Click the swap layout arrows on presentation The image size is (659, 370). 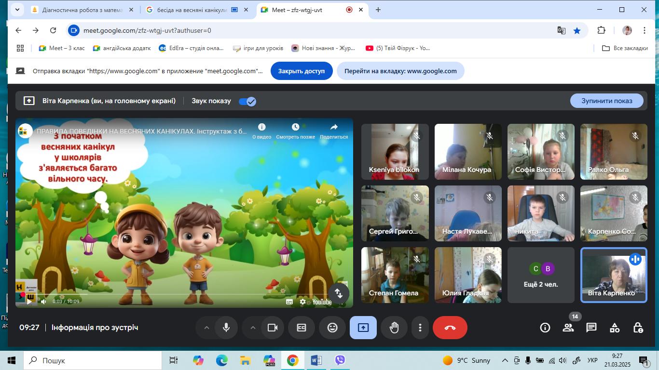click(x=339, y=293)
